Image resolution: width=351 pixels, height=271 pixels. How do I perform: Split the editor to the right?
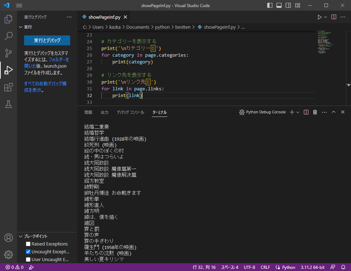click(x=334, y=17)
